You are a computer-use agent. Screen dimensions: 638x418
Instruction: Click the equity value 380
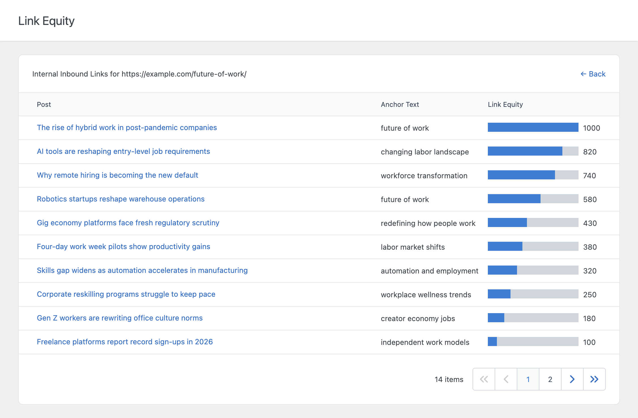(590, 247)
